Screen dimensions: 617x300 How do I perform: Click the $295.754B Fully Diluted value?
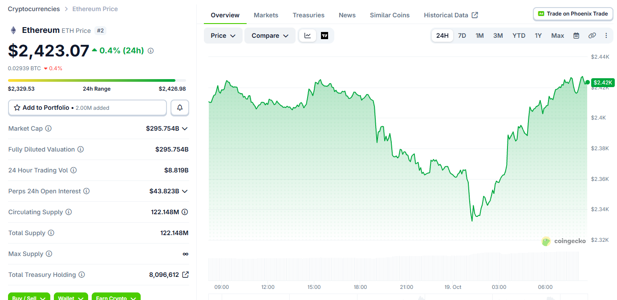[x=172, y=149]
